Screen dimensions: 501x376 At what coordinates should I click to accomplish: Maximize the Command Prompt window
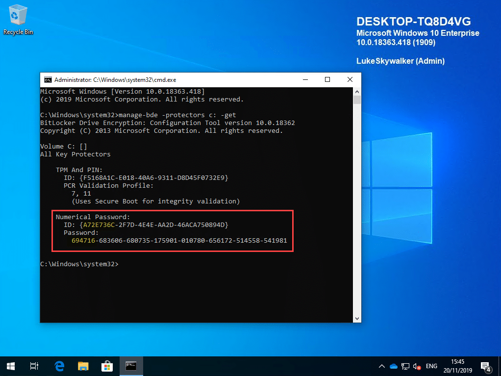coord(327,79)
